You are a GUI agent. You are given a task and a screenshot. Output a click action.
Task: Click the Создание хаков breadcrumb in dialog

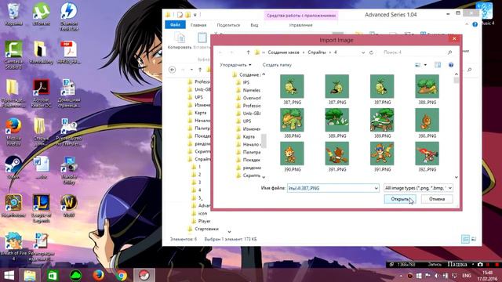click(284, 52)
